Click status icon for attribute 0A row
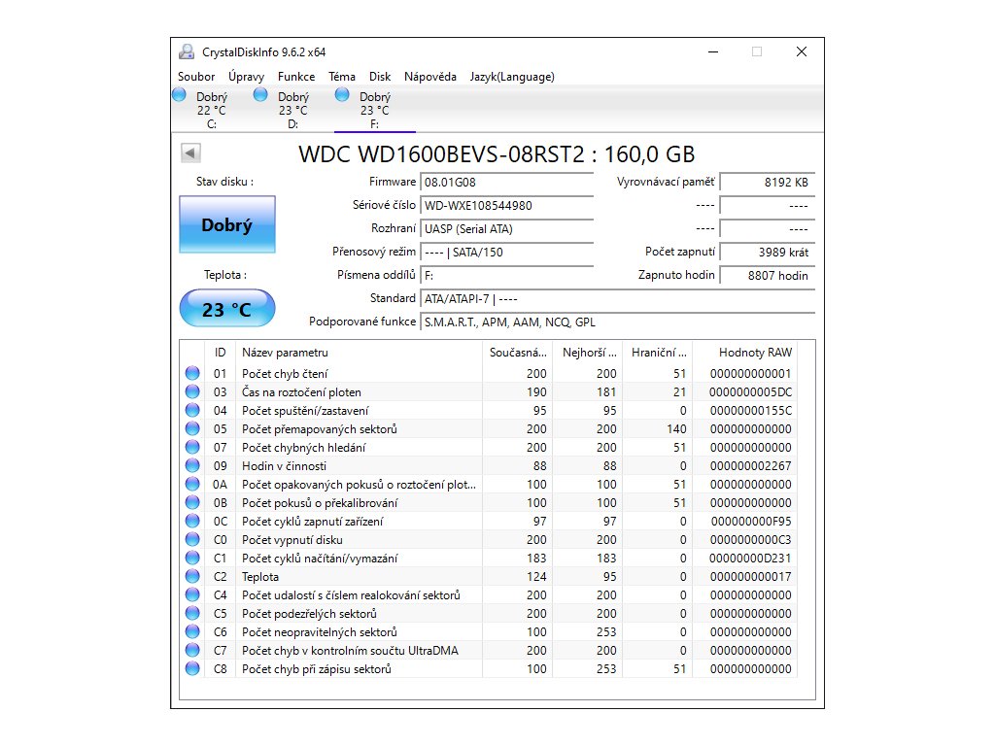Screen dimensions: 995x746 pos(192,484)
